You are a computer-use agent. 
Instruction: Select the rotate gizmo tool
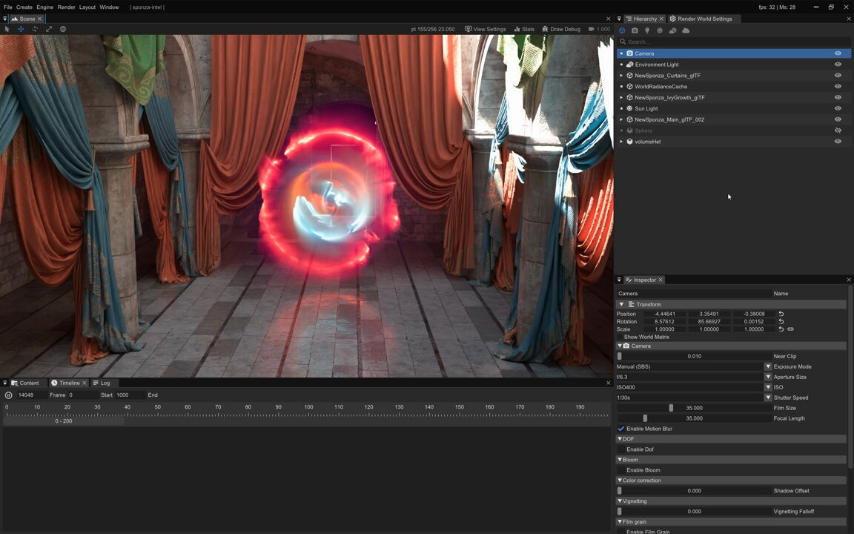pyautogui.click(x=35, y=29)
